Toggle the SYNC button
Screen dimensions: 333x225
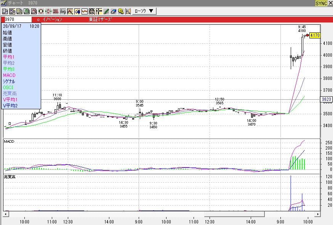click(x=321, y=3)
